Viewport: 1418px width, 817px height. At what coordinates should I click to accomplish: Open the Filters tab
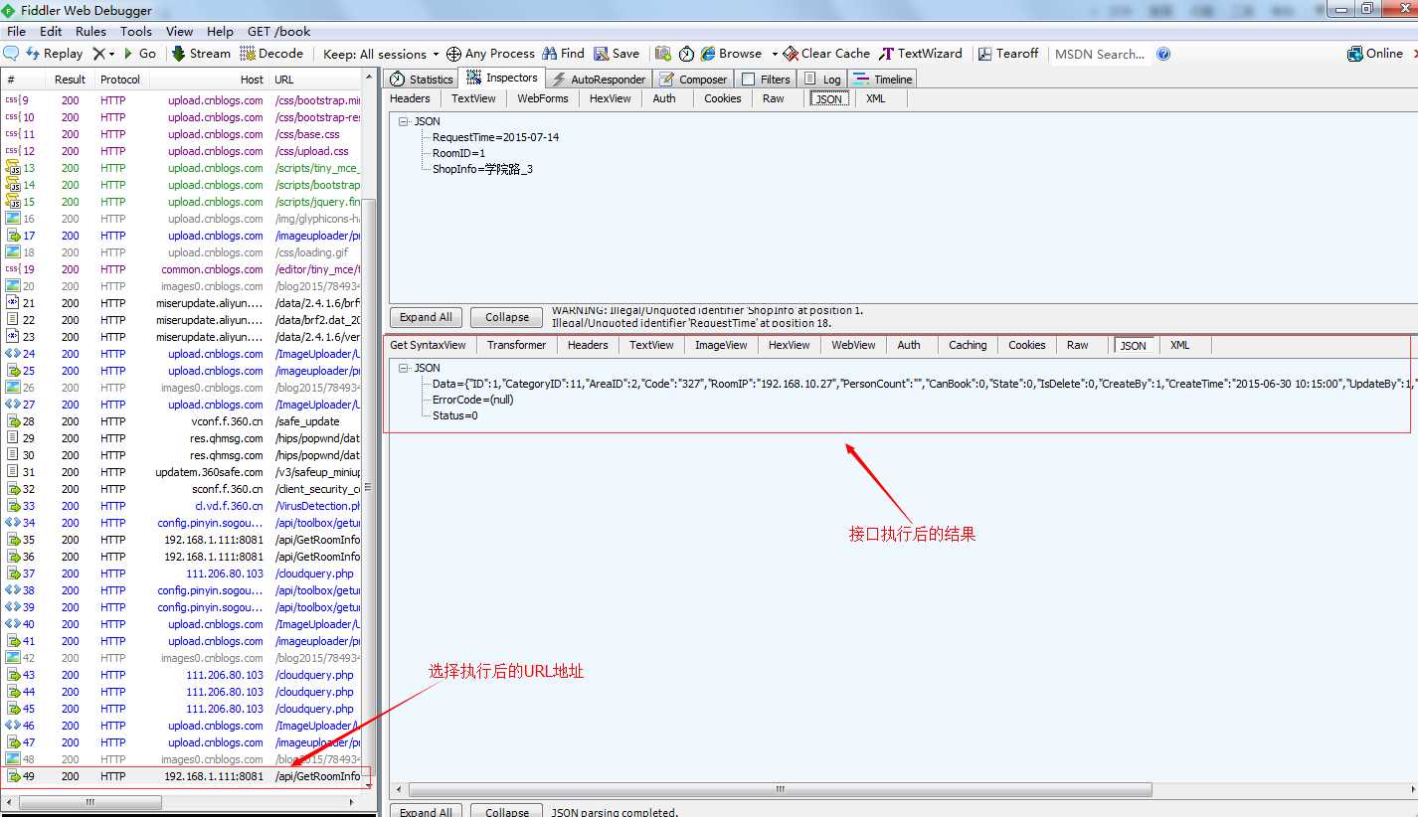[766, 79]
